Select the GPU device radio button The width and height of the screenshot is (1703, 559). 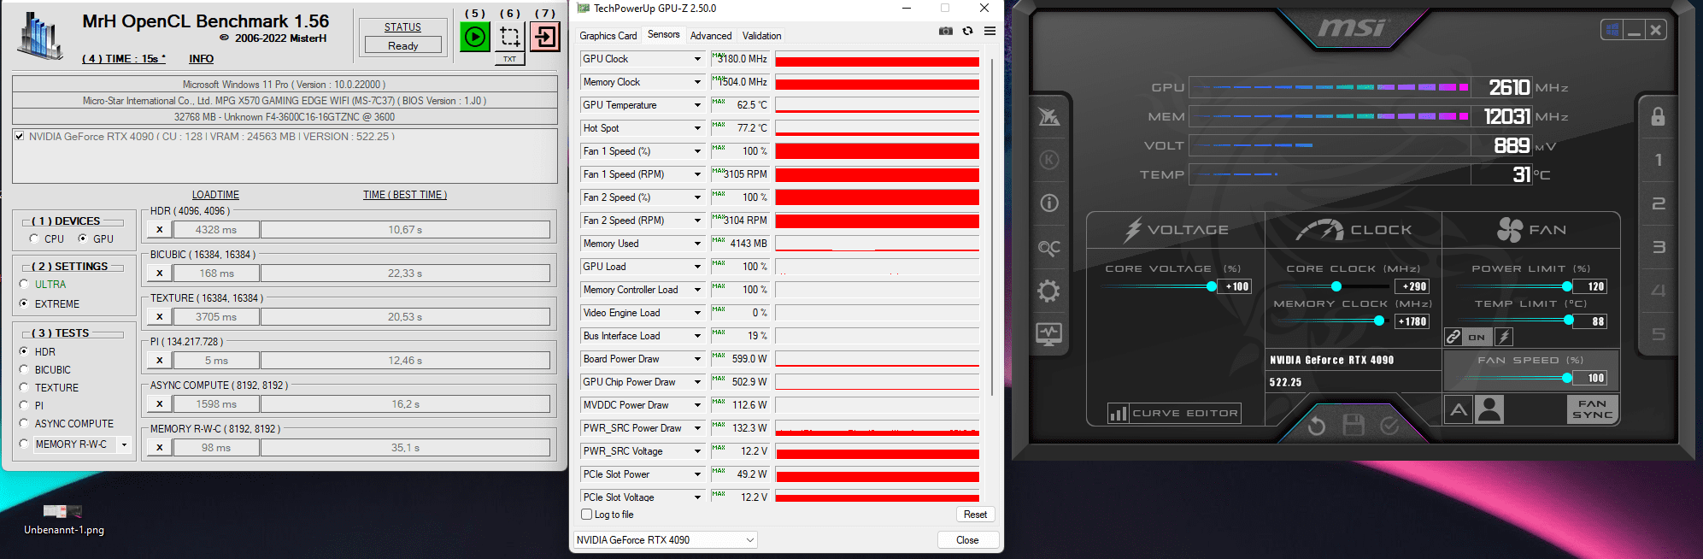[83, 238]
